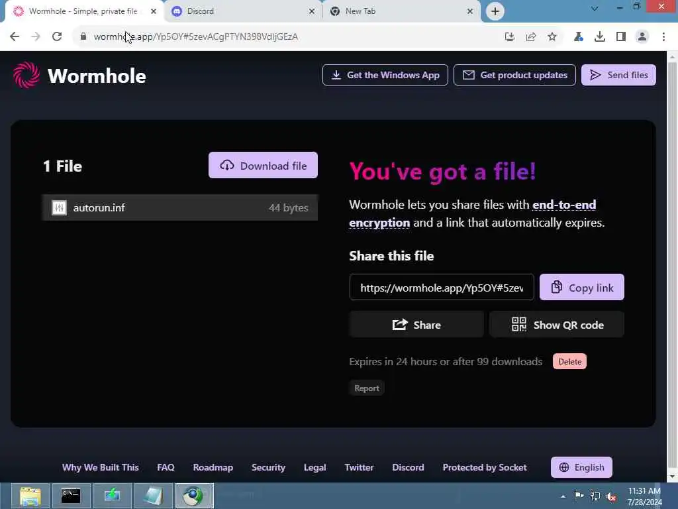
Task: Click the network tray icon
Action: tap(595, 496)
